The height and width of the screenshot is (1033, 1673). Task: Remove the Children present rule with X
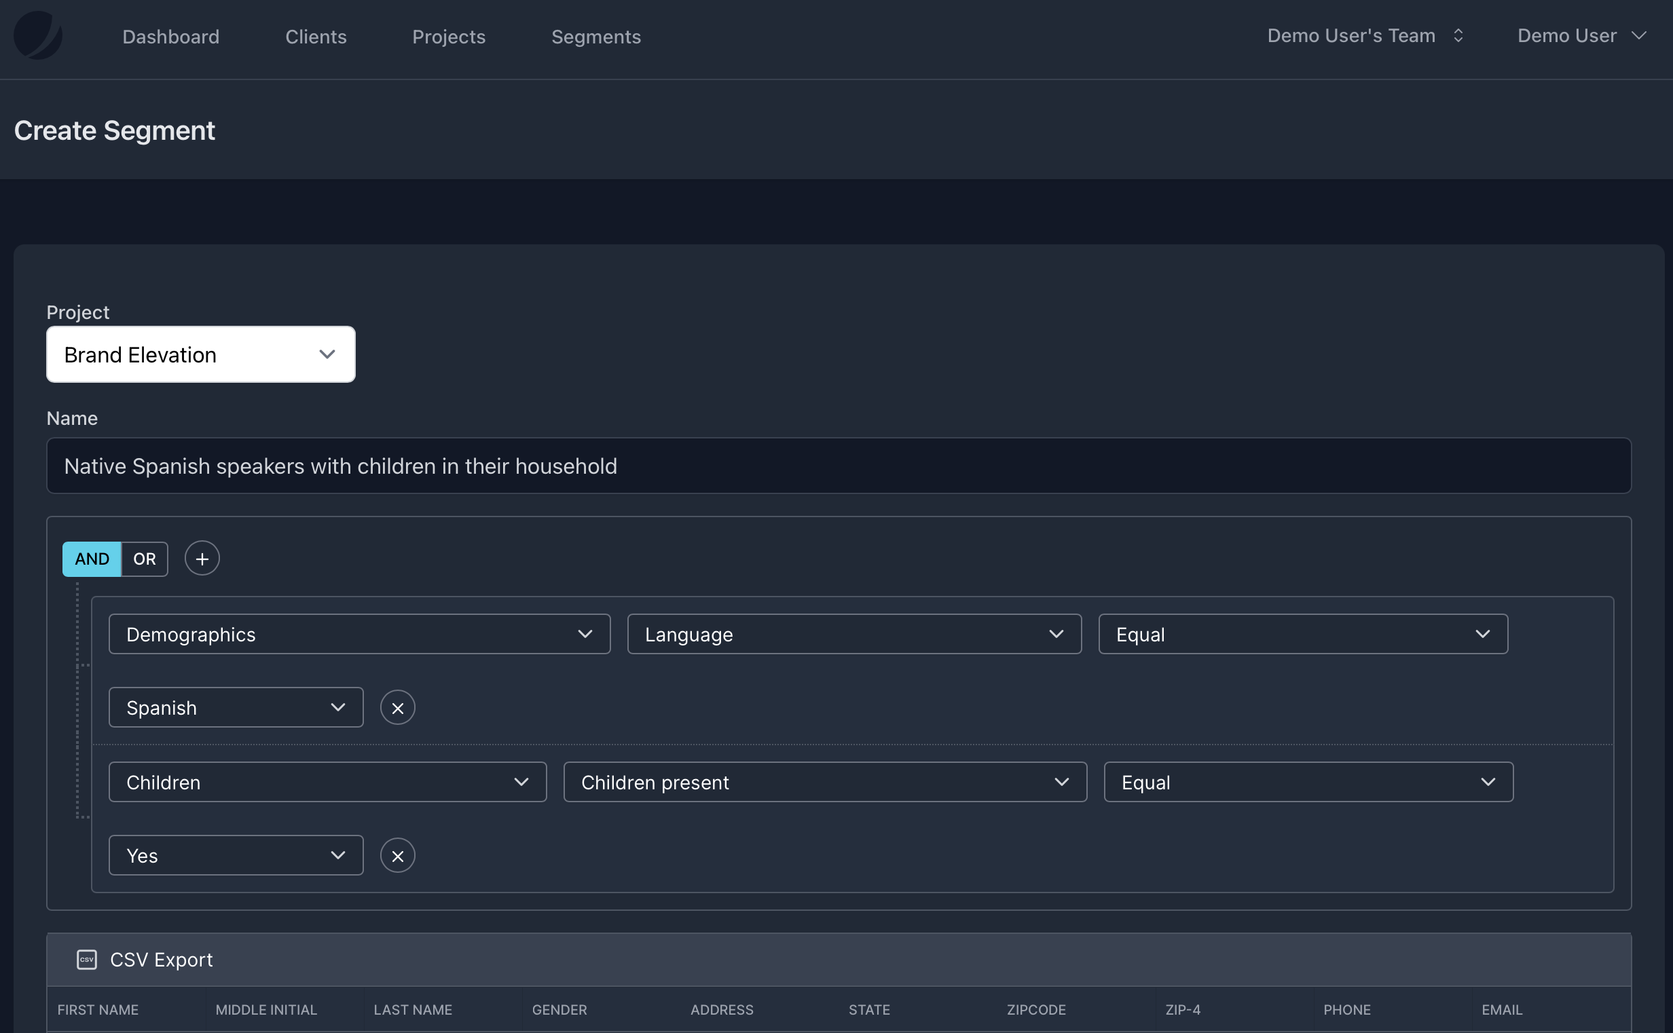pos(398,856)
